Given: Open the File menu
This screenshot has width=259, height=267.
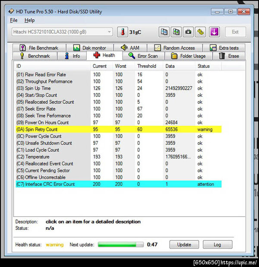Looking at the screenshot, I should 14,20.
